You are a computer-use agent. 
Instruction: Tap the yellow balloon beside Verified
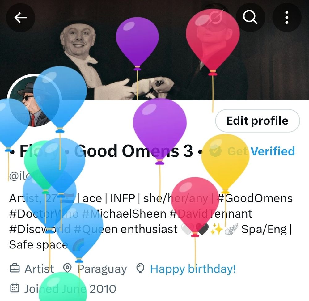point(226,162)
